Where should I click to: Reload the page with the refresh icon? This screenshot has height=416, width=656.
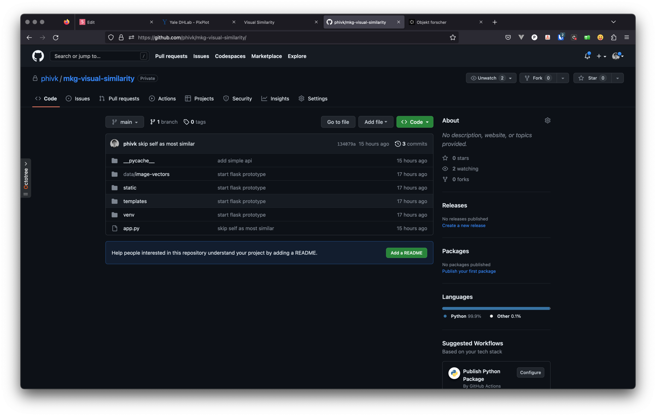[x=56, y=38]
